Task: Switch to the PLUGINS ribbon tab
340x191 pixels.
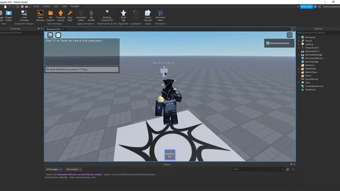Action: point(75,6)
